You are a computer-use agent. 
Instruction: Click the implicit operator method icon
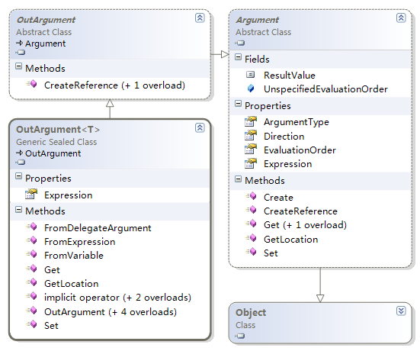[x=31, y=296]
